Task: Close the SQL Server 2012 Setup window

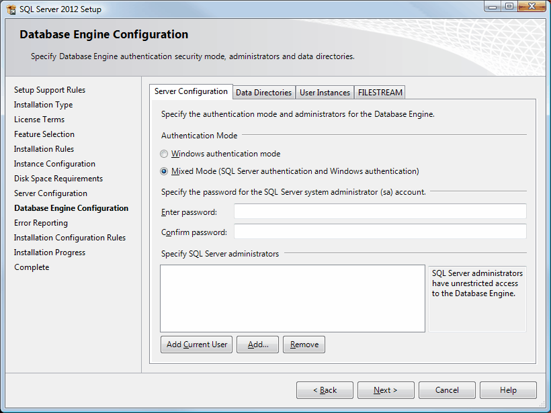Action: (x=533, y=7)
